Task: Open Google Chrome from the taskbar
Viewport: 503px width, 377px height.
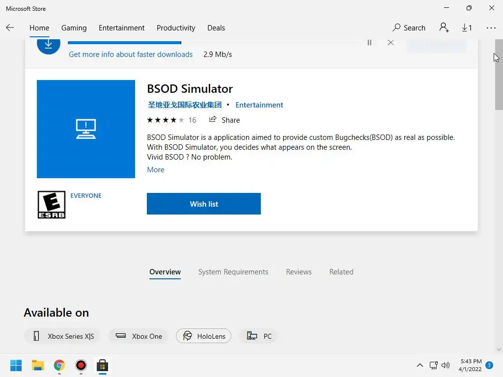Action: (x=59, y=365)
